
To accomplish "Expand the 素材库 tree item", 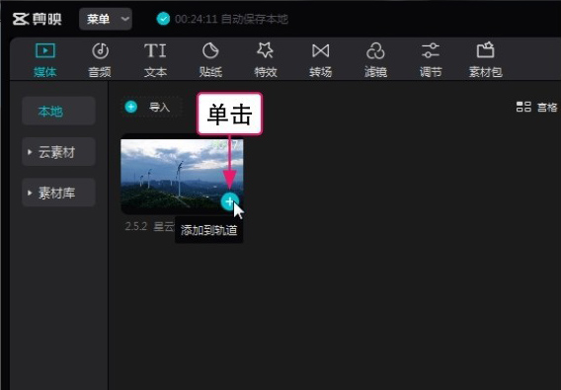I will [x=58, y=193].
